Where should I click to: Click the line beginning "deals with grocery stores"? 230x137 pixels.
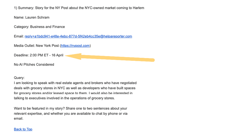[x=74, y=88]
